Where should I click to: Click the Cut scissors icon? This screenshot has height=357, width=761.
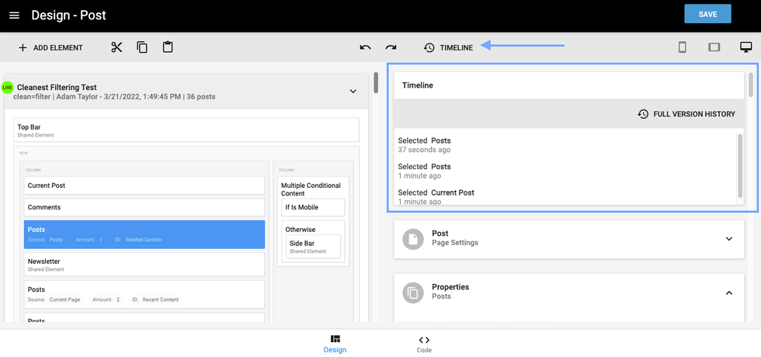[116, 47]
